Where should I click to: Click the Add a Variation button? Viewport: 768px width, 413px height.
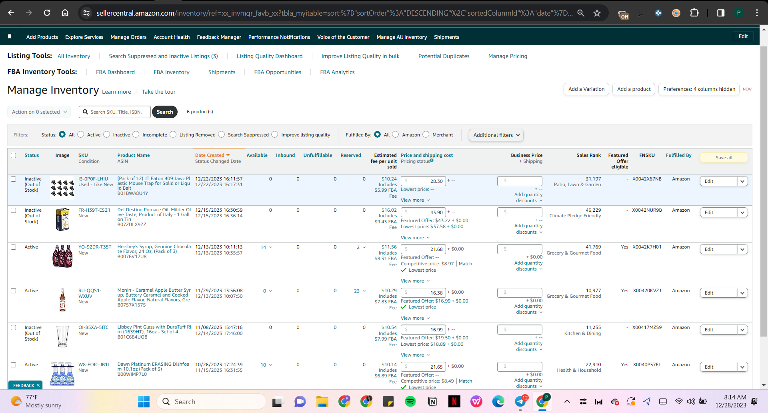(x=586, y=89)
